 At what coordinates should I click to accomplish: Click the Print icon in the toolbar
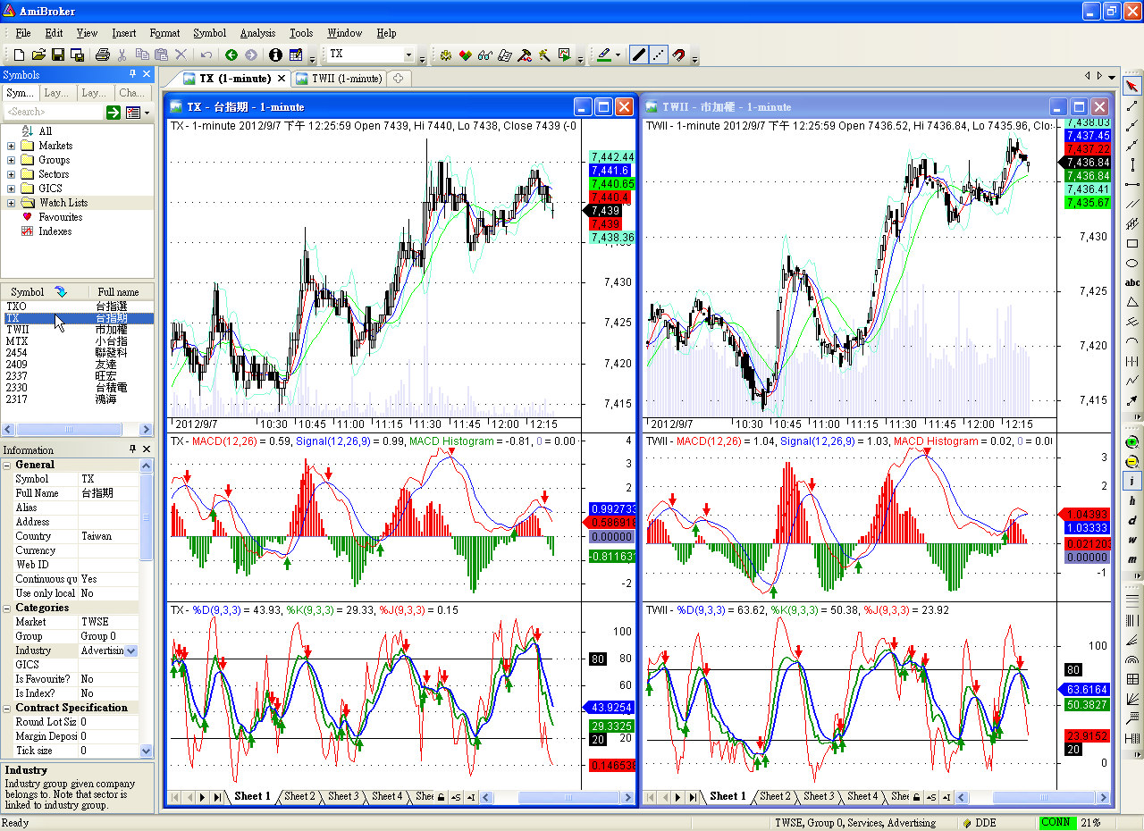102,55
